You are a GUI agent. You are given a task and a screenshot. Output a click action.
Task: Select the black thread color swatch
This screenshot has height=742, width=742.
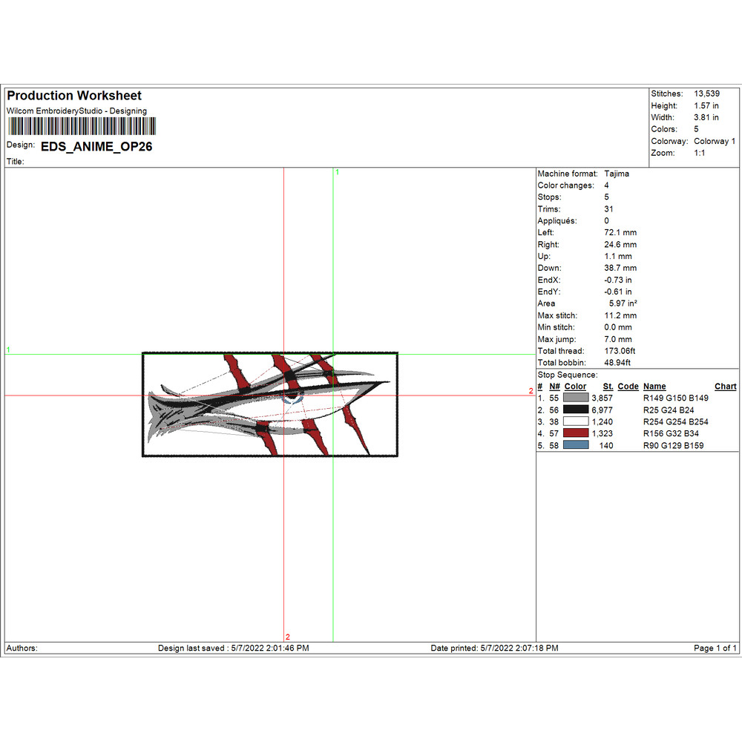[x=576, y=410]
